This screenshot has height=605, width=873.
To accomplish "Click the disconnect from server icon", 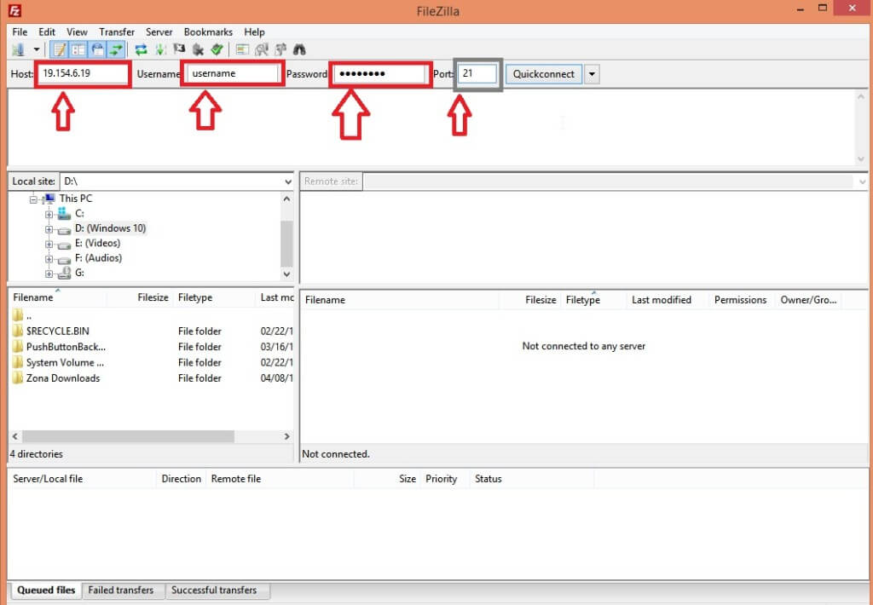I will tap(198, 49).
